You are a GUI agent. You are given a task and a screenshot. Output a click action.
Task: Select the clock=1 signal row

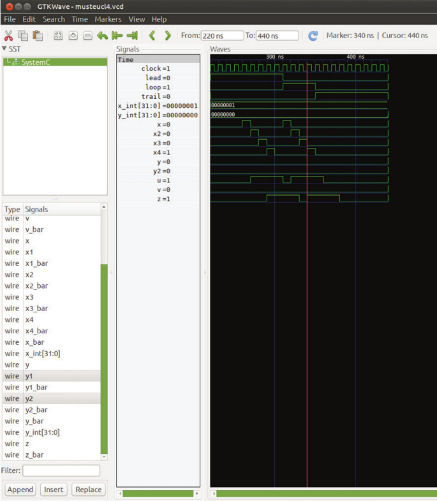[158, 68]
